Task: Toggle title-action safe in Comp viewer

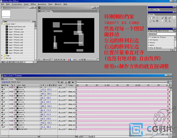Action: (x=49, y=59)
